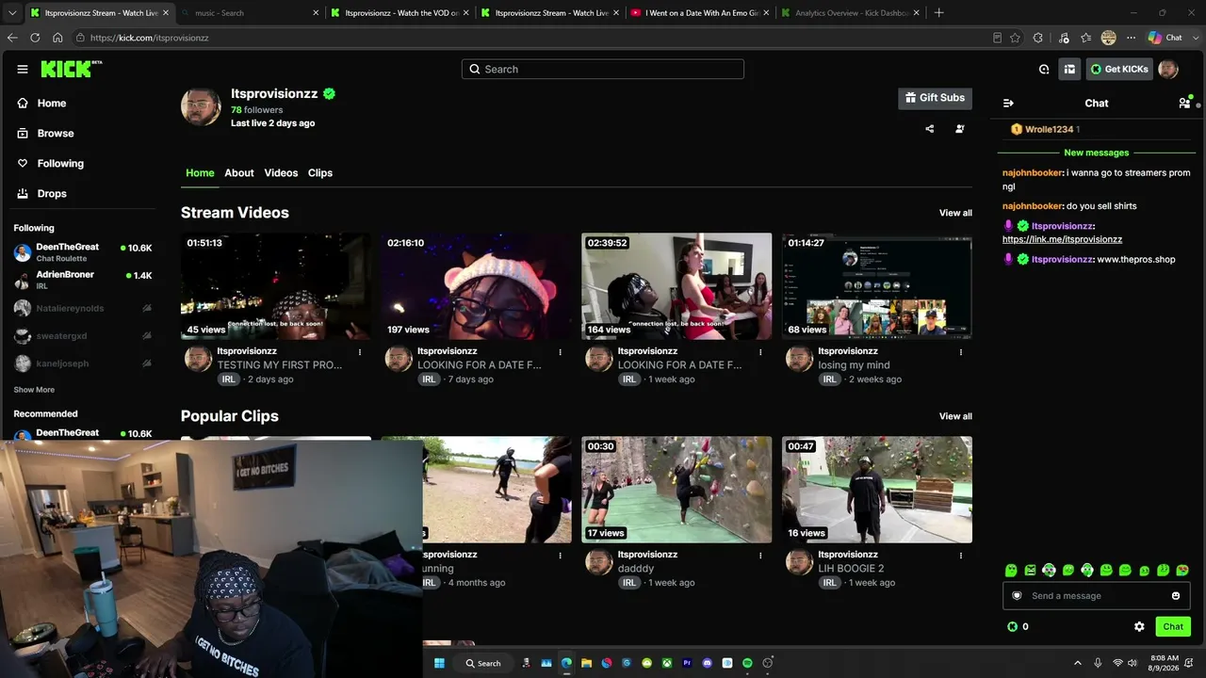Screen dimensions: 1206x678
Task: Open the link.me/itsprovisionzz chat link
Action: pyautogui.click(x=1062, y=239)
